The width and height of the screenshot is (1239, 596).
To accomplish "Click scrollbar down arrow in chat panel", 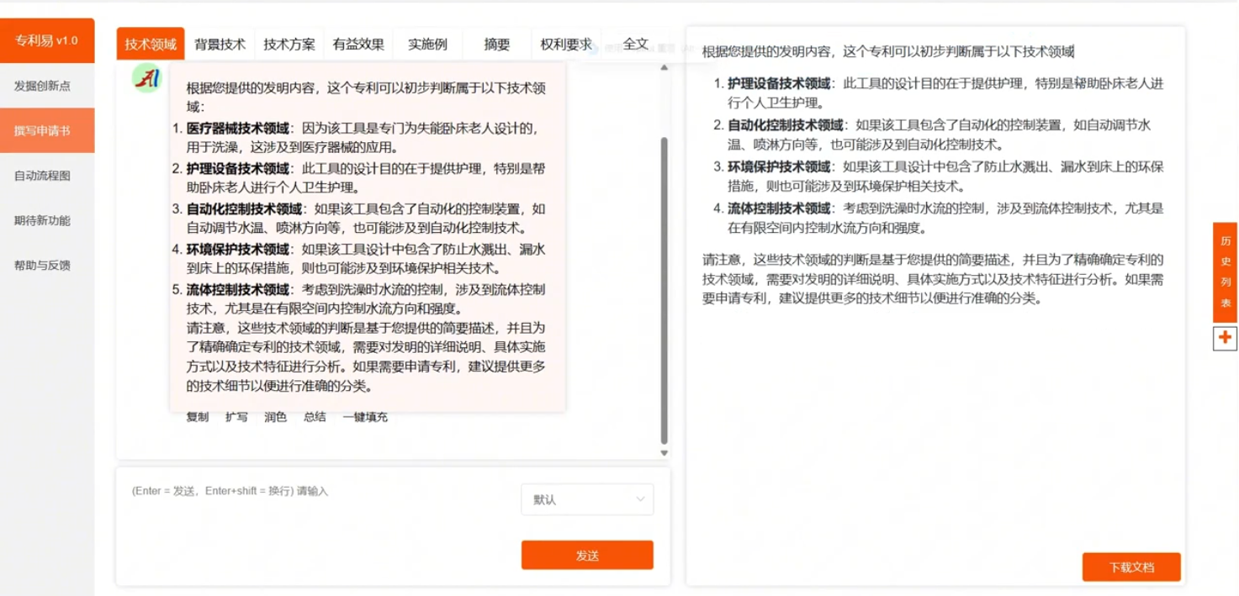I will (x=665, y=453).
